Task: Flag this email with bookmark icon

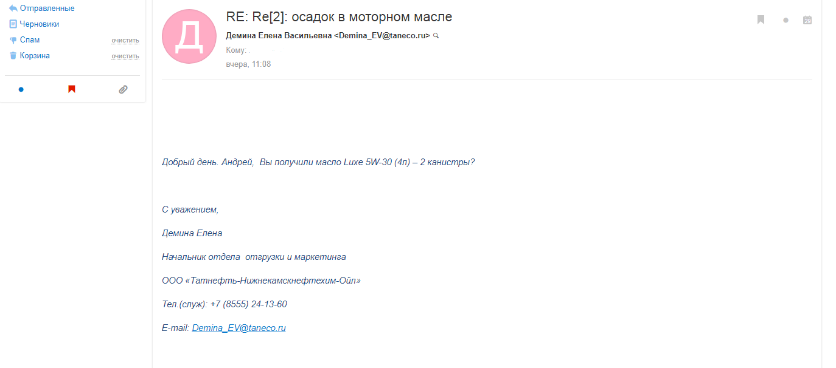Action: (761, 20)
